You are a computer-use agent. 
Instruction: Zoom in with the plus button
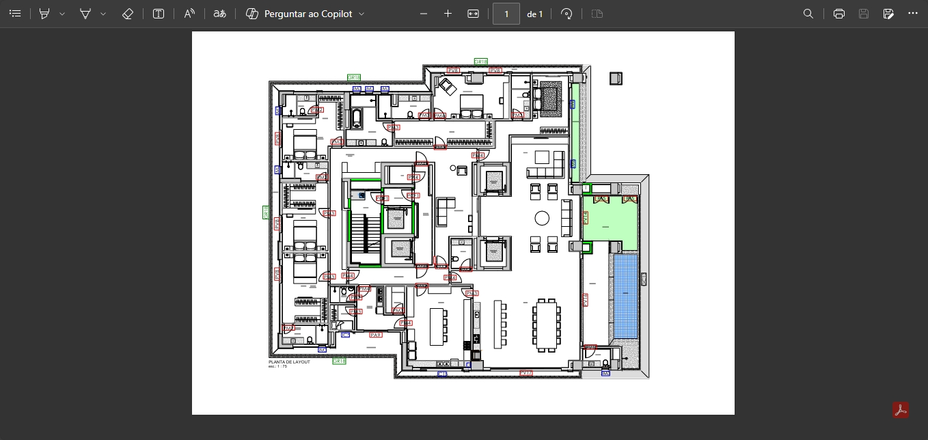[x=448, y=14]
